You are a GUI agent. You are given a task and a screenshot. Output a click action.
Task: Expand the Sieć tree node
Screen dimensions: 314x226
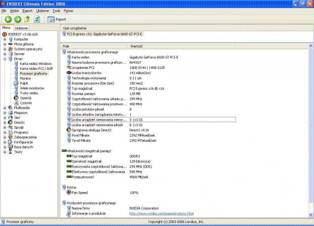point(5,118)
